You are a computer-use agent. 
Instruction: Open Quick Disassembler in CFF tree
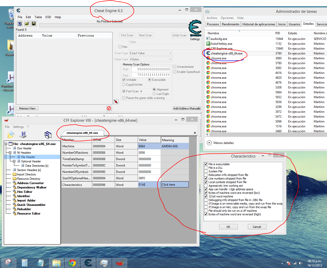31,205
